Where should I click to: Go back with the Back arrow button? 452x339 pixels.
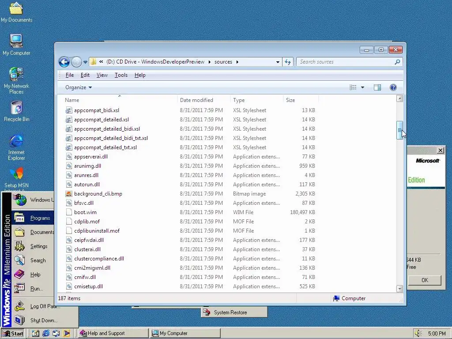[x=64, y=62]
